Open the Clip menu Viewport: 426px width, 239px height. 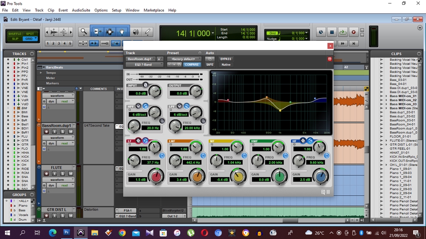coord(51,10)
